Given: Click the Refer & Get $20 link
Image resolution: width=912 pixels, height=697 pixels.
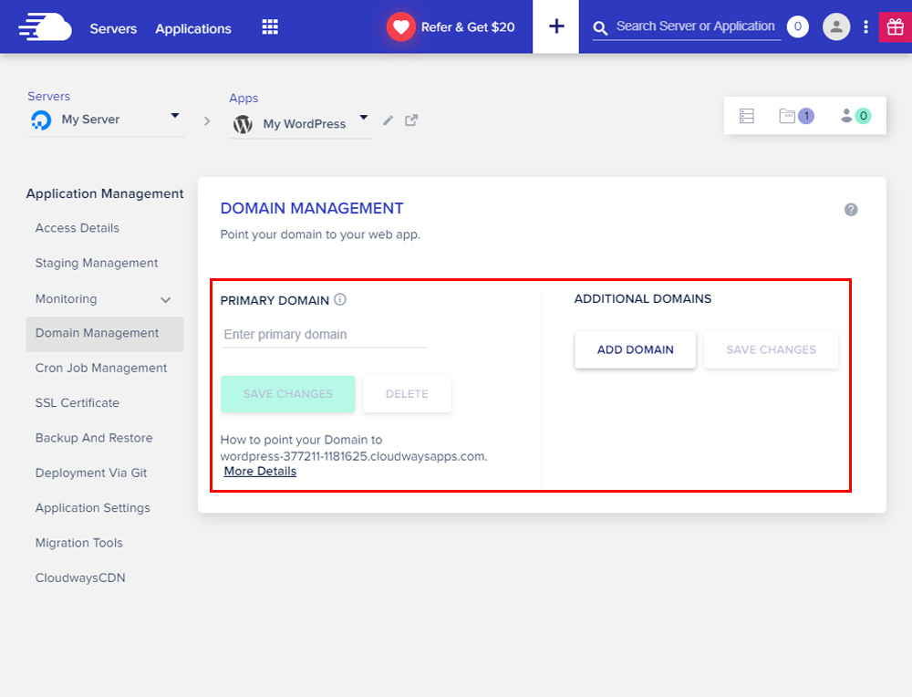Looking at the screenshot, I should (468, 27).
